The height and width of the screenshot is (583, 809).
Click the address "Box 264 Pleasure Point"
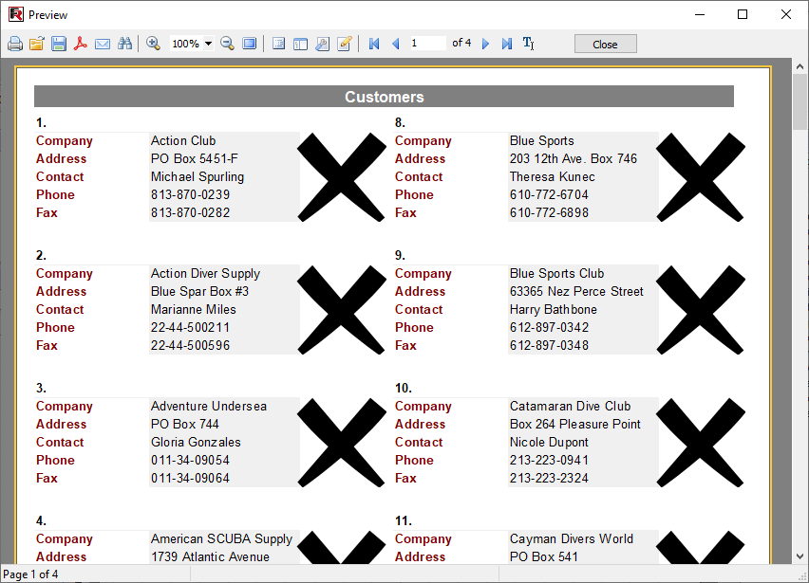(575, 424)
